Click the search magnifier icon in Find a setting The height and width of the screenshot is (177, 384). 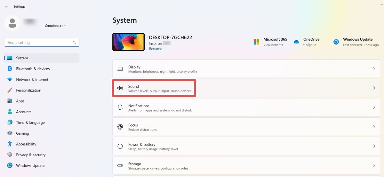(x=74, y=42)
